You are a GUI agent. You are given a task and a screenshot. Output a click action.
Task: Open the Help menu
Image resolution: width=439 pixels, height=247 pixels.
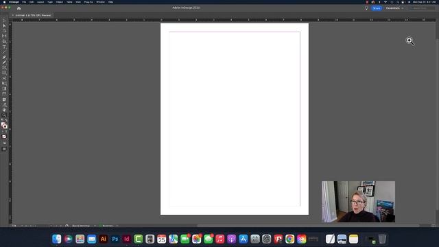(x=111, y=2)
